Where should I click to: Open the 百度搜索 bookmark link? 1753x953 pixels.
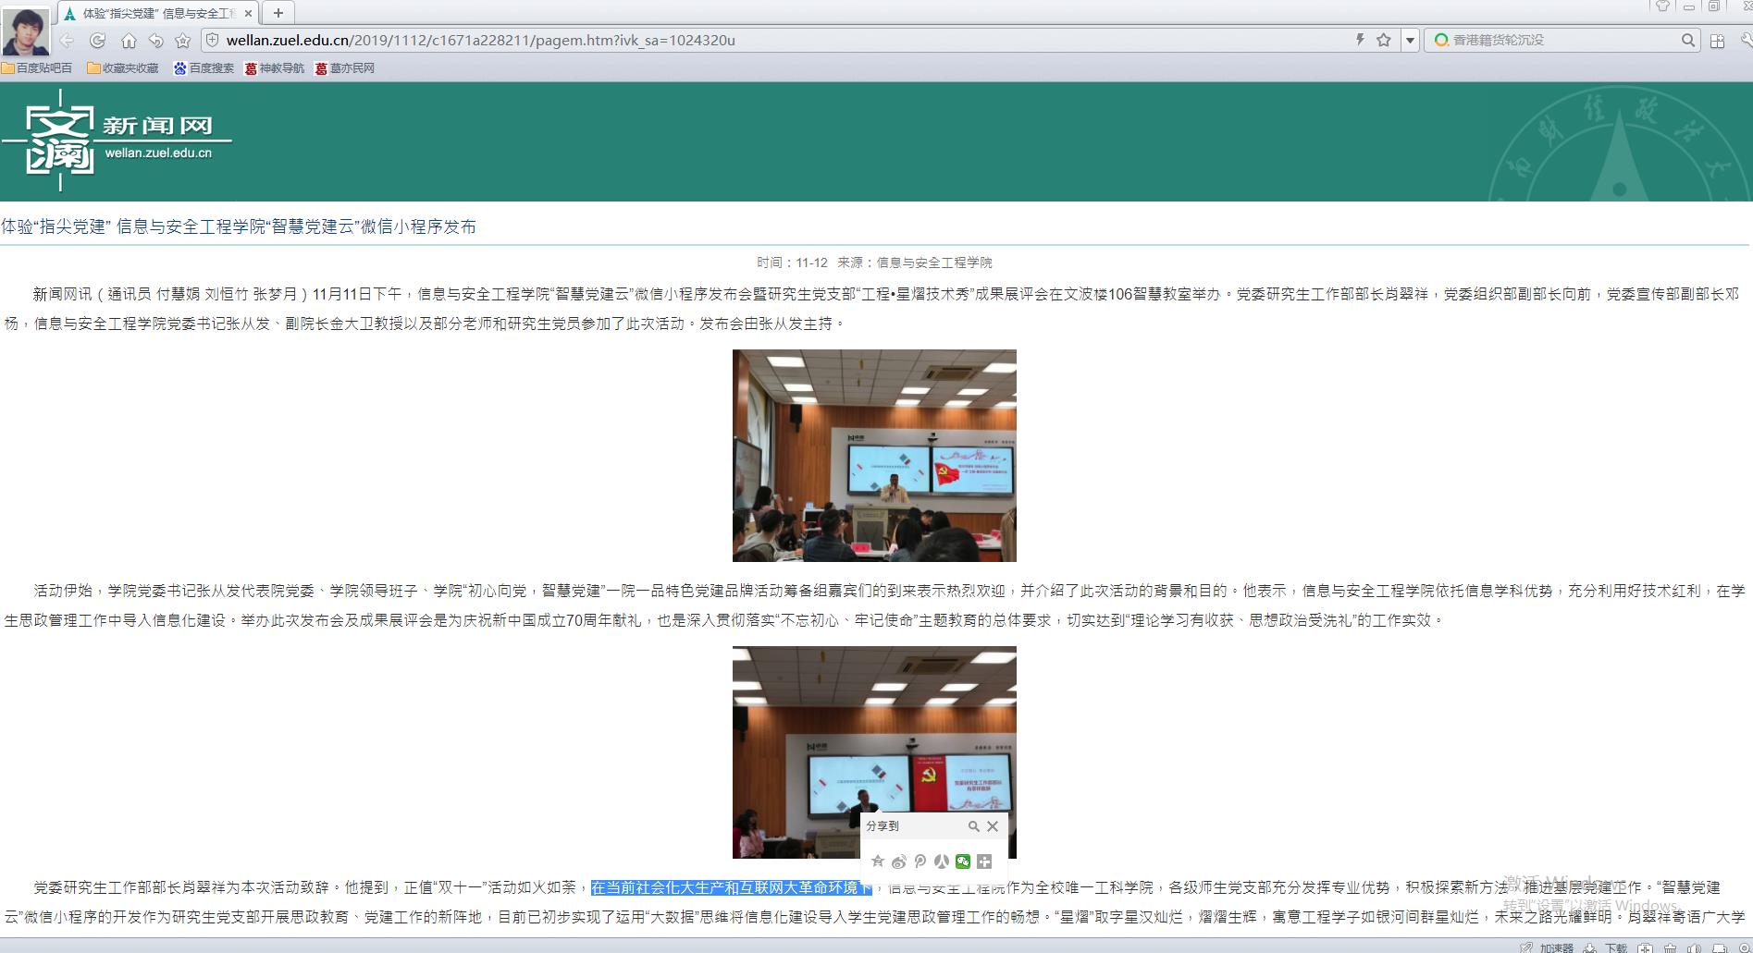point(204,68)
